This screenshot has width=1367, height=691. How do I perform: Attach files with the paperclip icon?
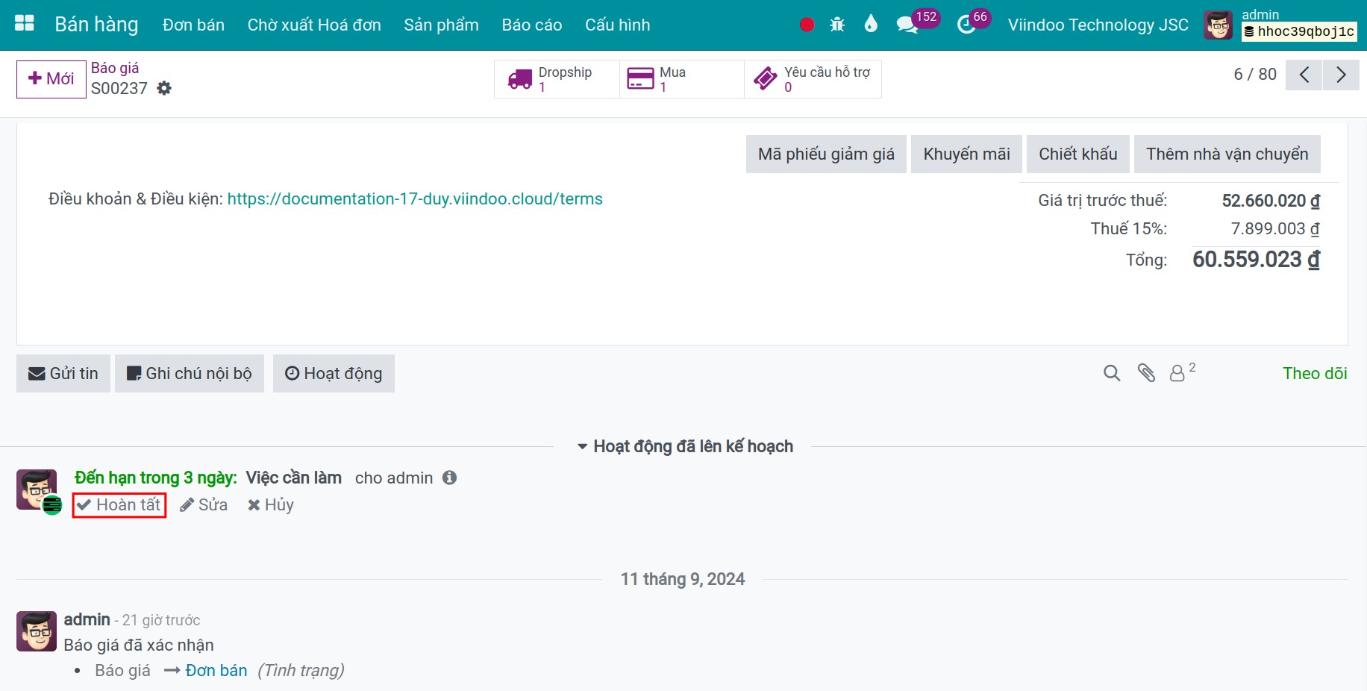tap(1146, 373)
